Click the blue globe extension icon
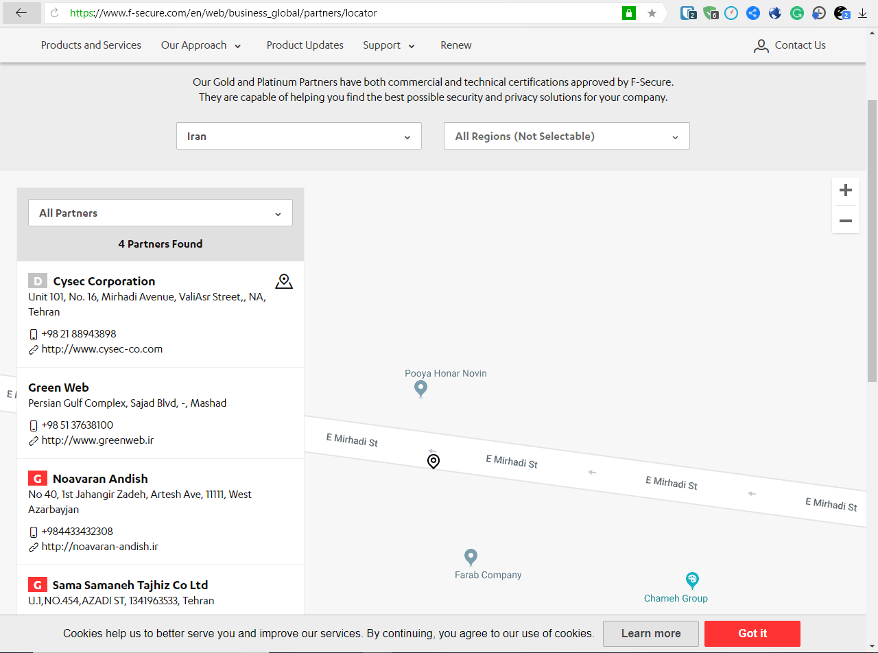878x653 pixels. (x=775, y=13)
